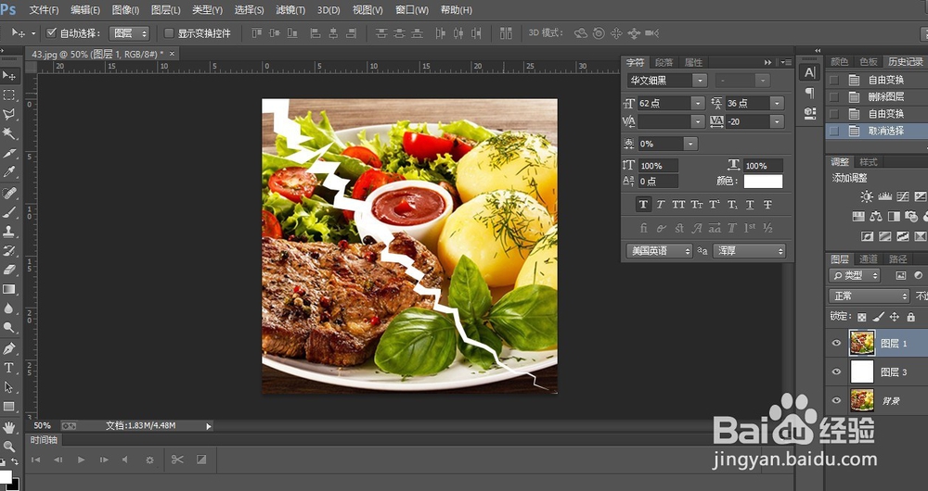
Task: Select the Rectangle shape tool
Action: click(9, 407)
